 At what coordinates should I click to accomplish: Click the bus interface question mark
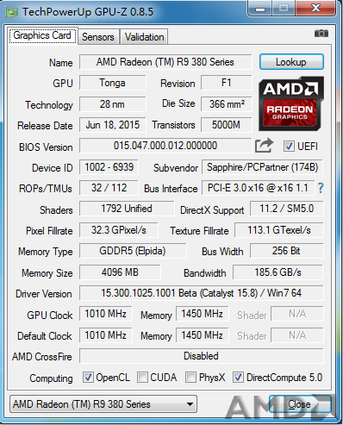(x=321, y=188)
